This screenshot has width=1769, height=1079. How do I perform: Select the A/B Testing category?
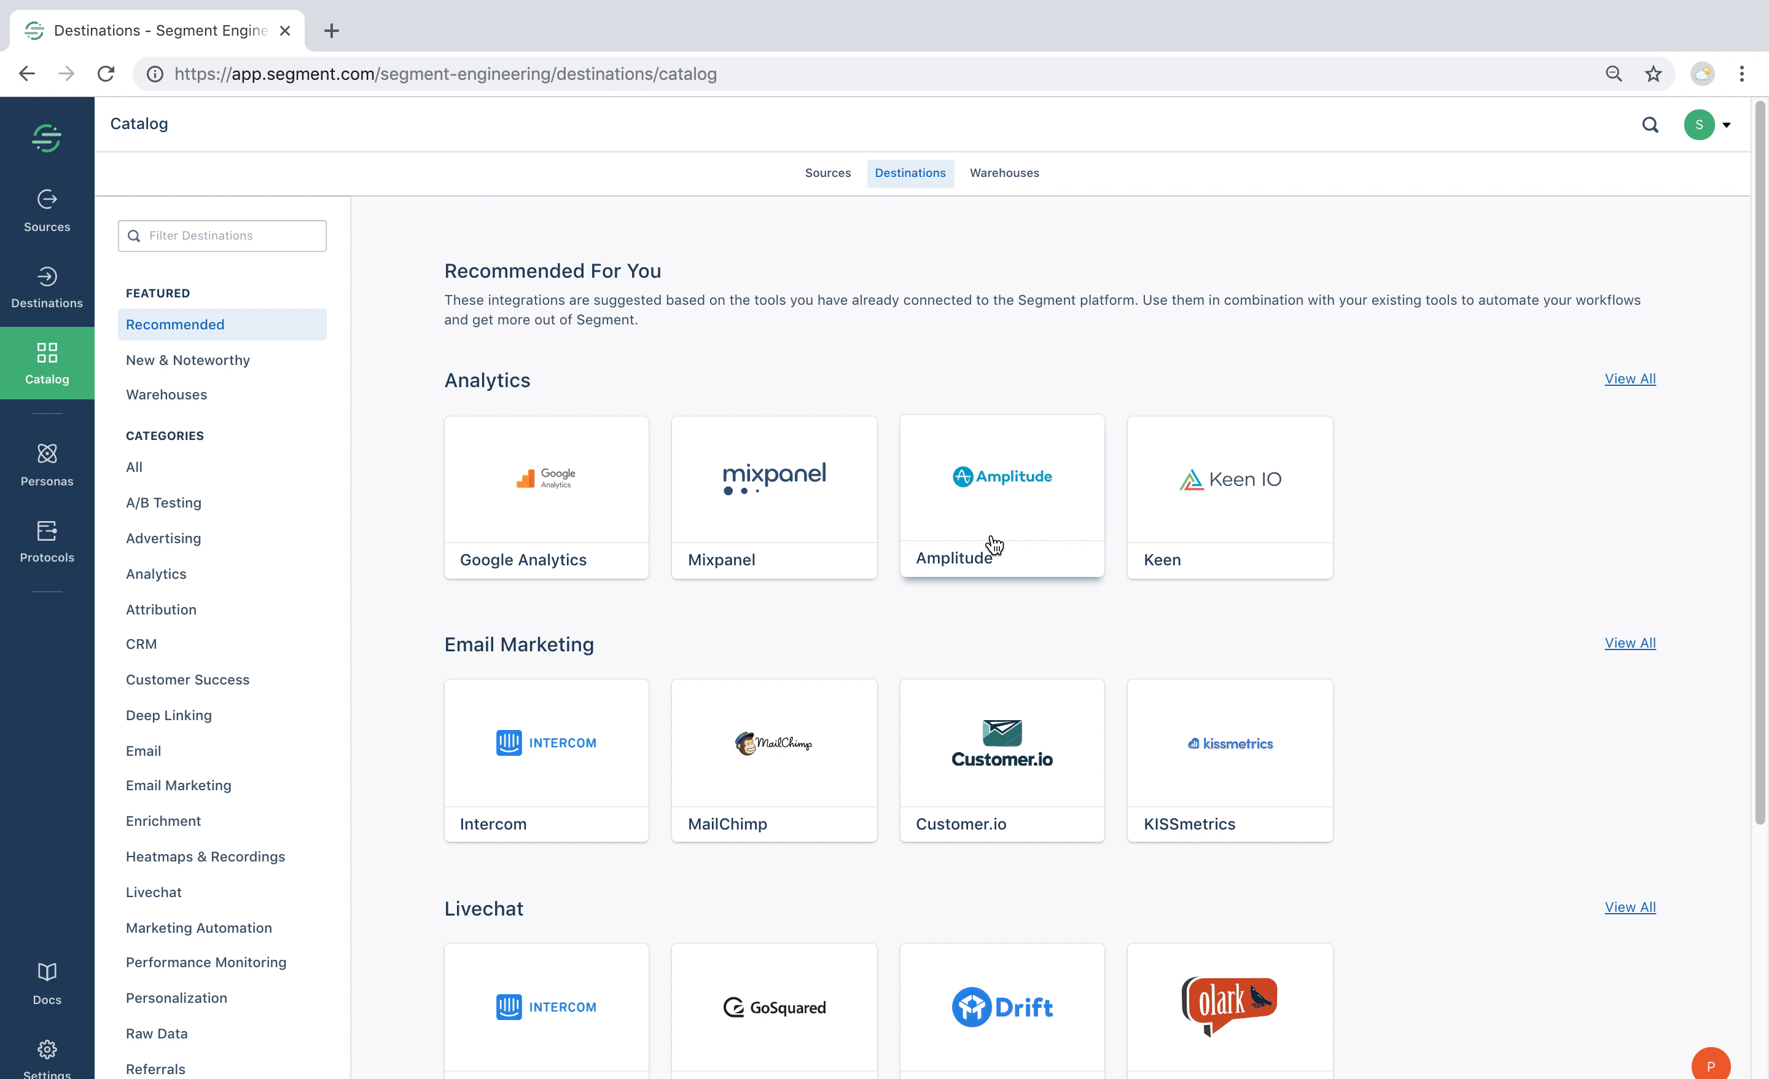click(x=163, y=503)
